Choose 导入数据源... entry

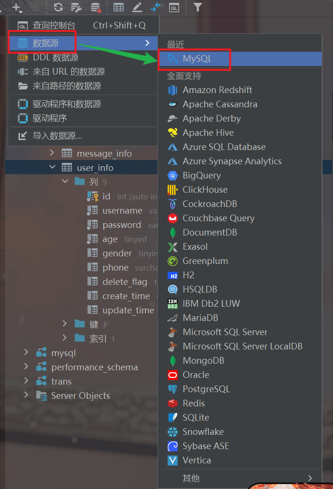click(x=83, y=136)
